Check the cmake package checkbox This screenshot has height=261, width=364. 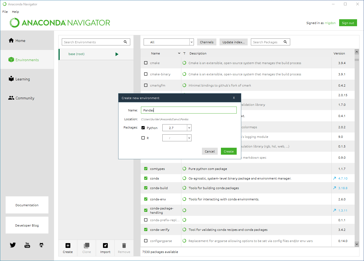[146, 63]
